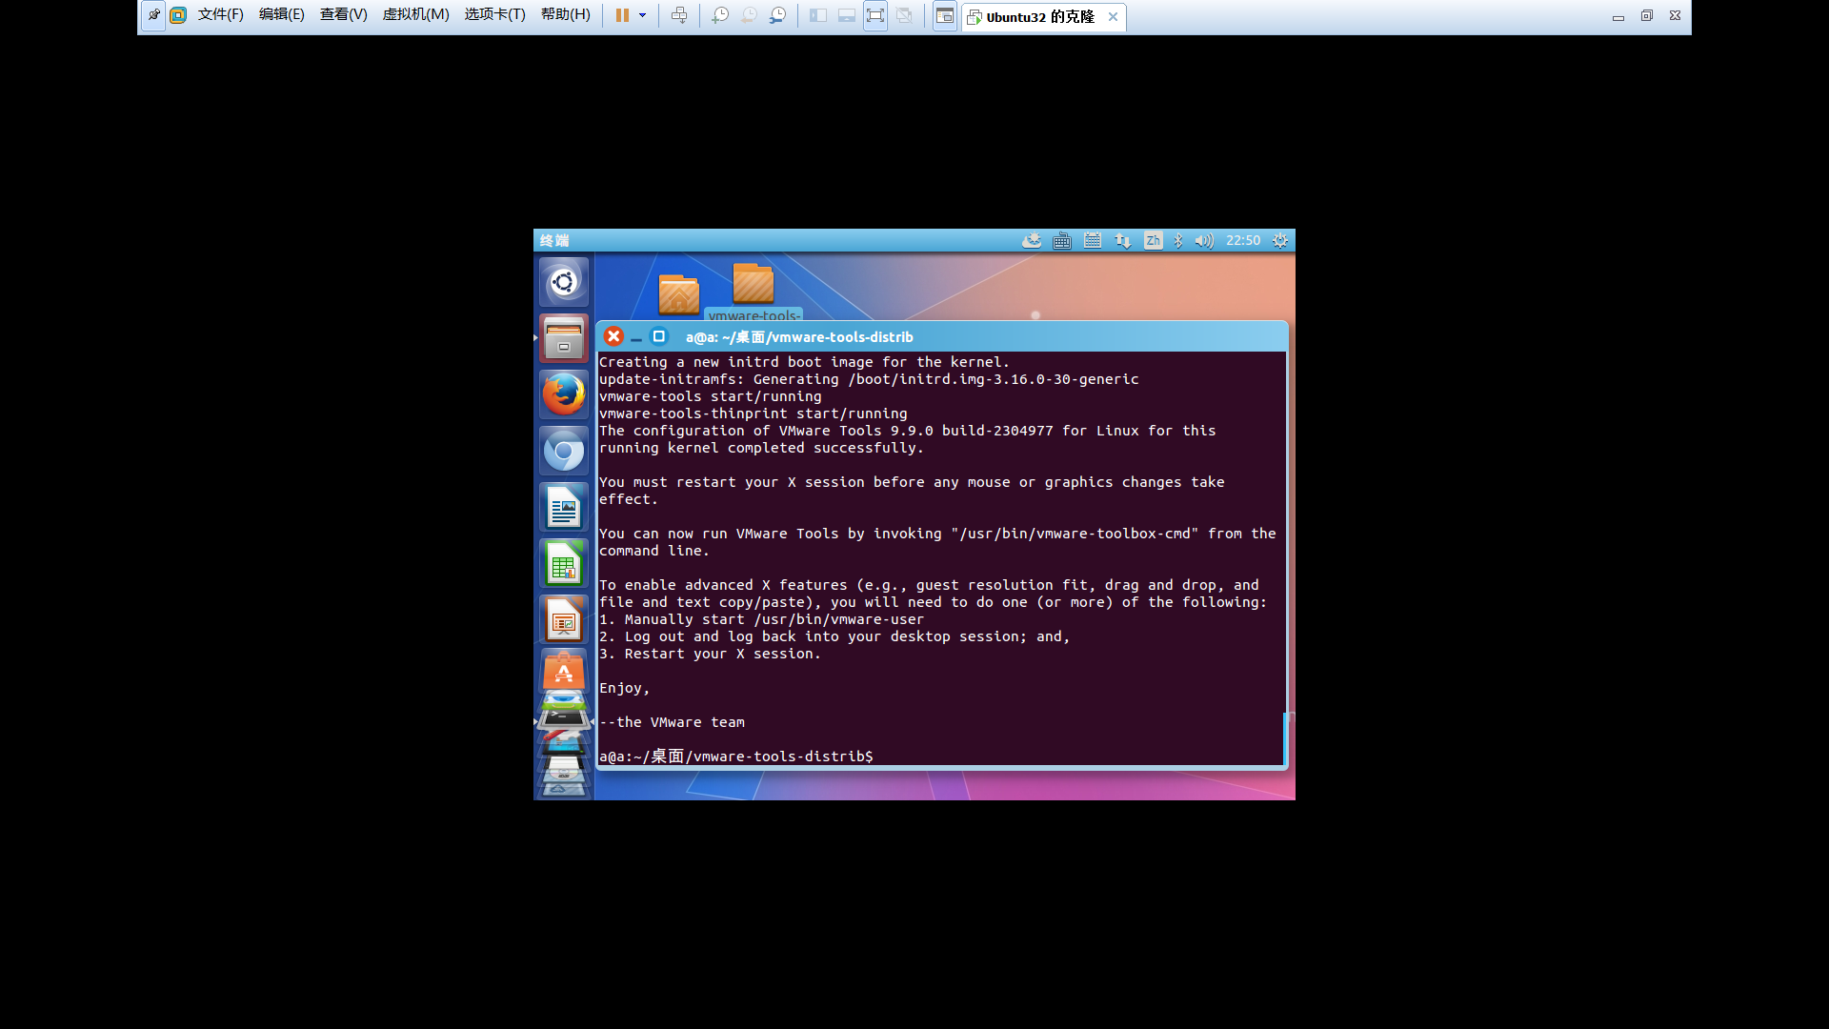Screen dimensions: 1829x1029
Task: Open the 文件(F) menu
Action: click(220, 15)
